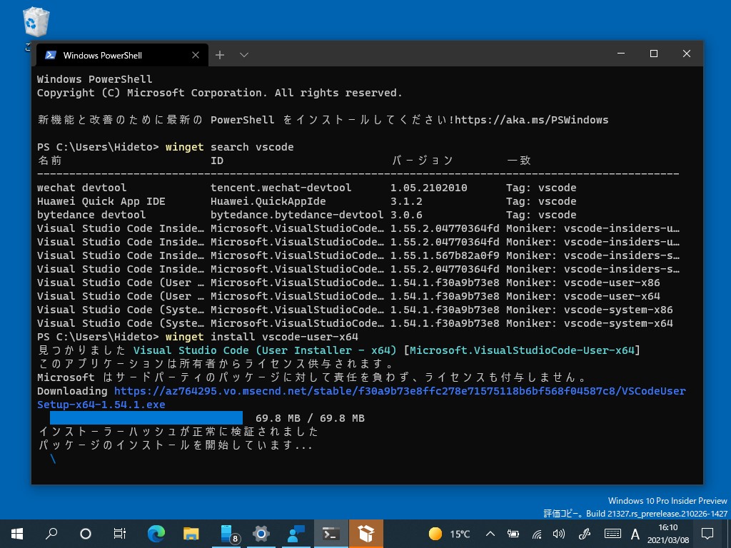Open Microsoft Edge from the taskbar

click(156, 533)
